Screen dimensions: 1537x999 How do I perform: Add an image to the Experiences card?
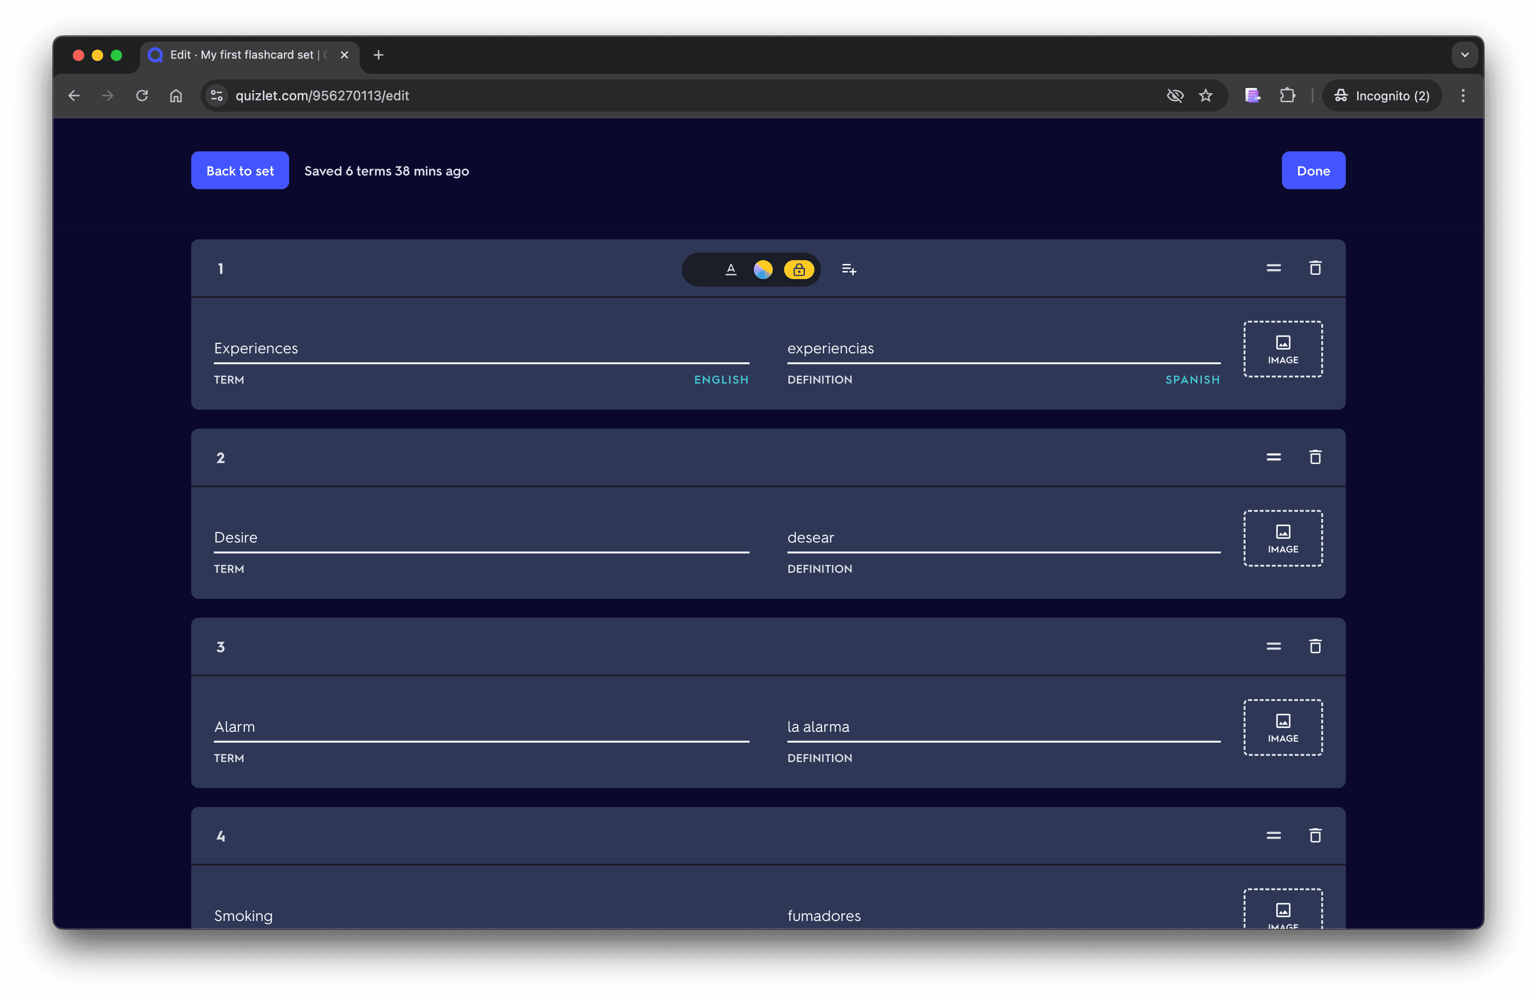(x=1282, y=349)
